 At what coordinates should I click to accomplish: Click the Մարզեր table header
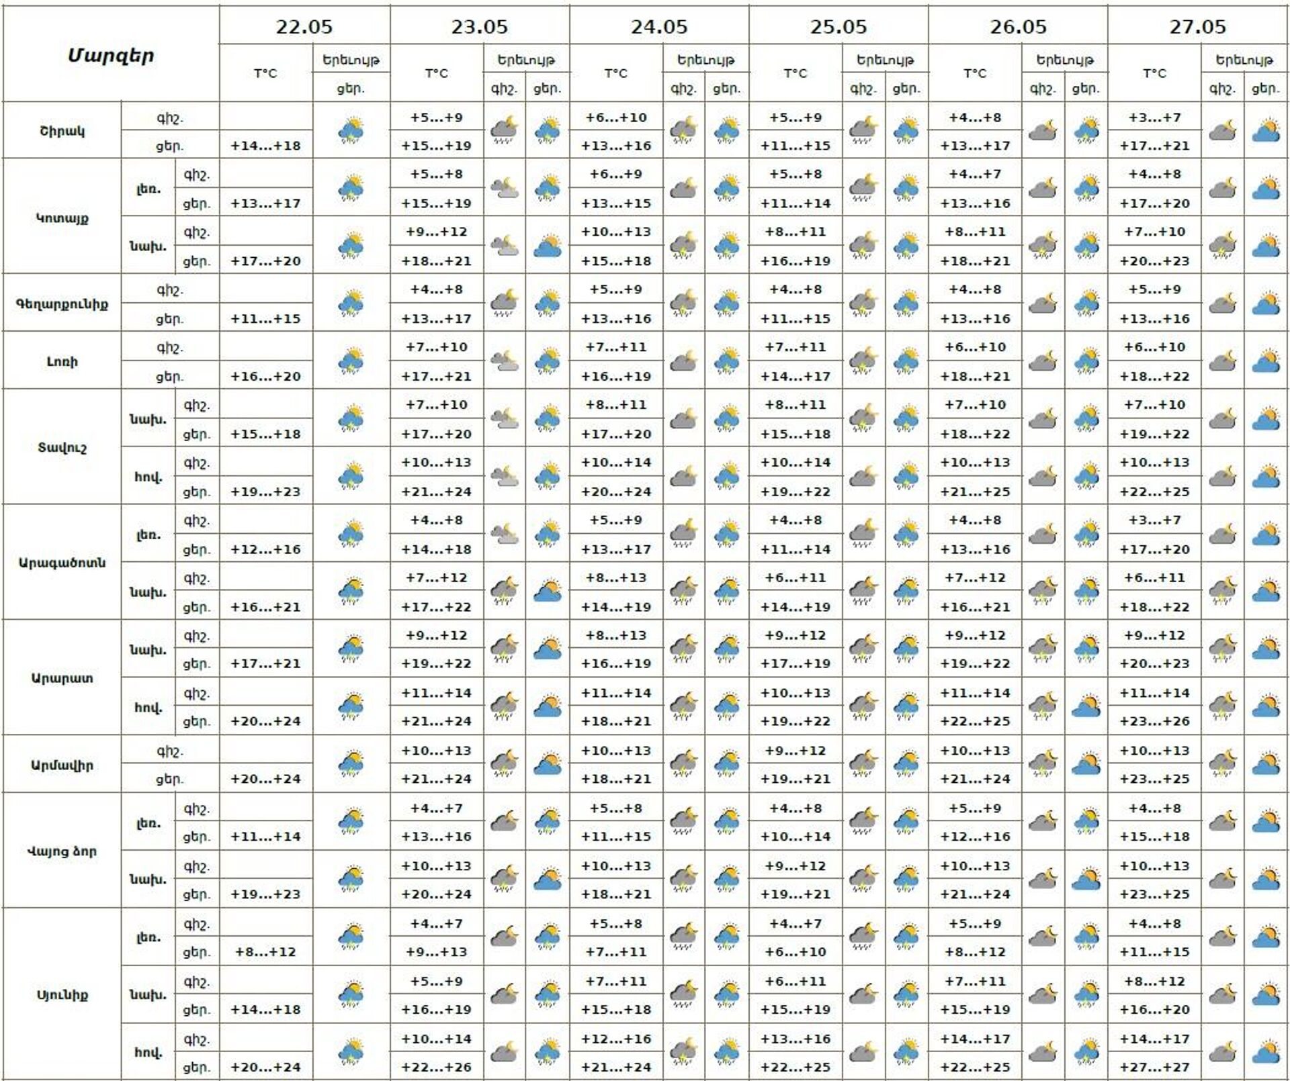(x=111, y=55)
